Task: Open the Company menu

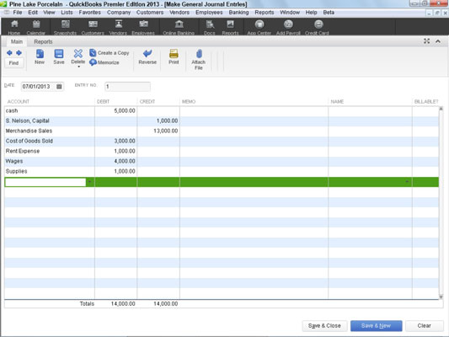Action: (119, 13)
